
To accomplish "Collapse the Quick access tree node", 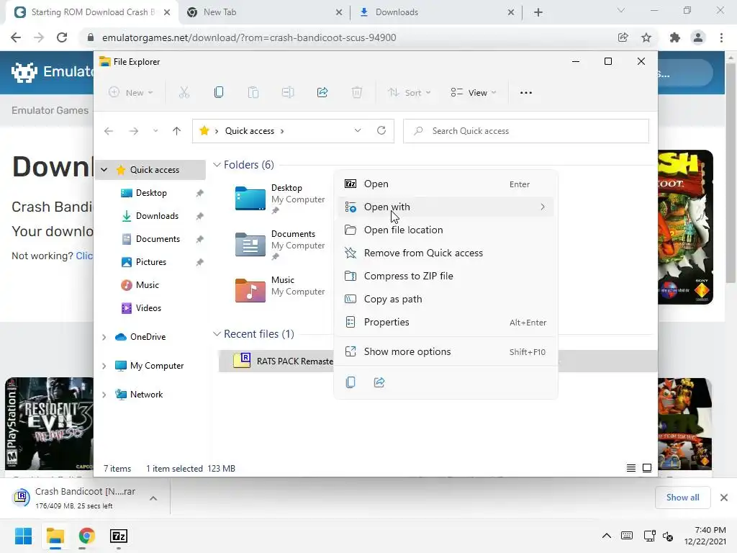I will tap(104, 170).
